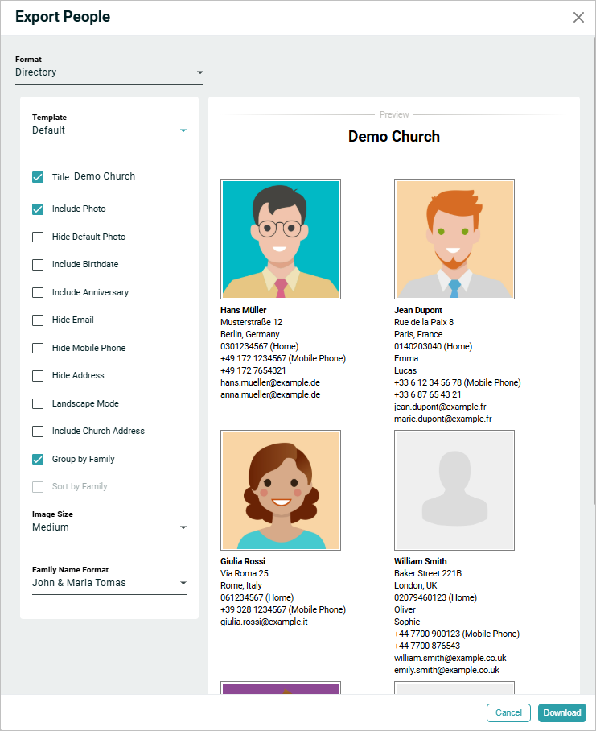Screen dimensions: 596x731
Task: Click William Smith's default photo placeholder
Action: (x=454, y=490)
